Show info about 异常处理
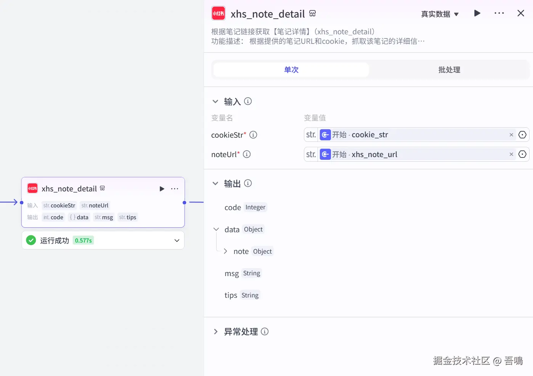 (265, 332)
